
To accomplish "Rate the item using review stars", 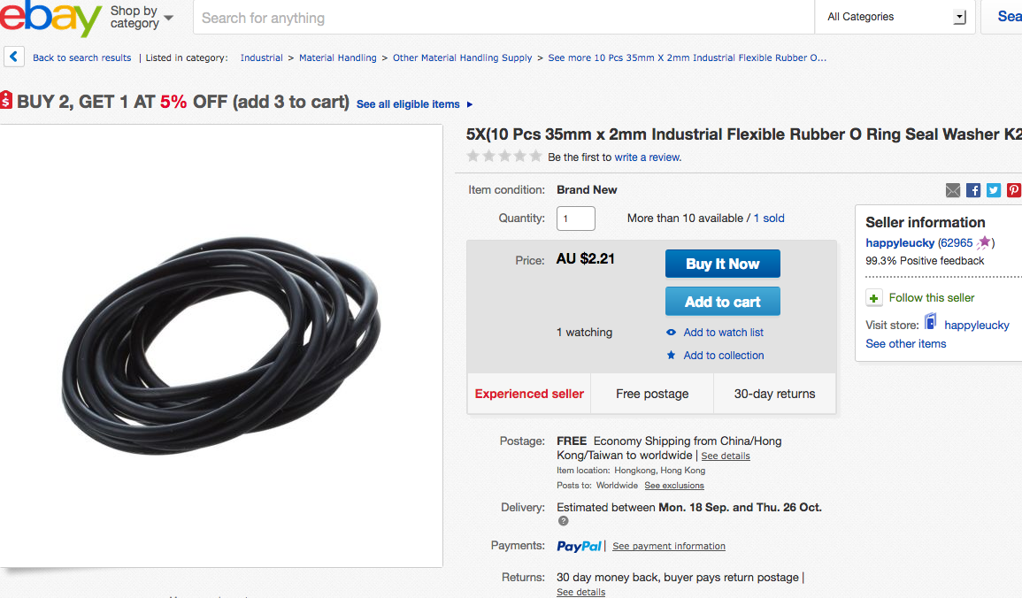I will (503, 157).
